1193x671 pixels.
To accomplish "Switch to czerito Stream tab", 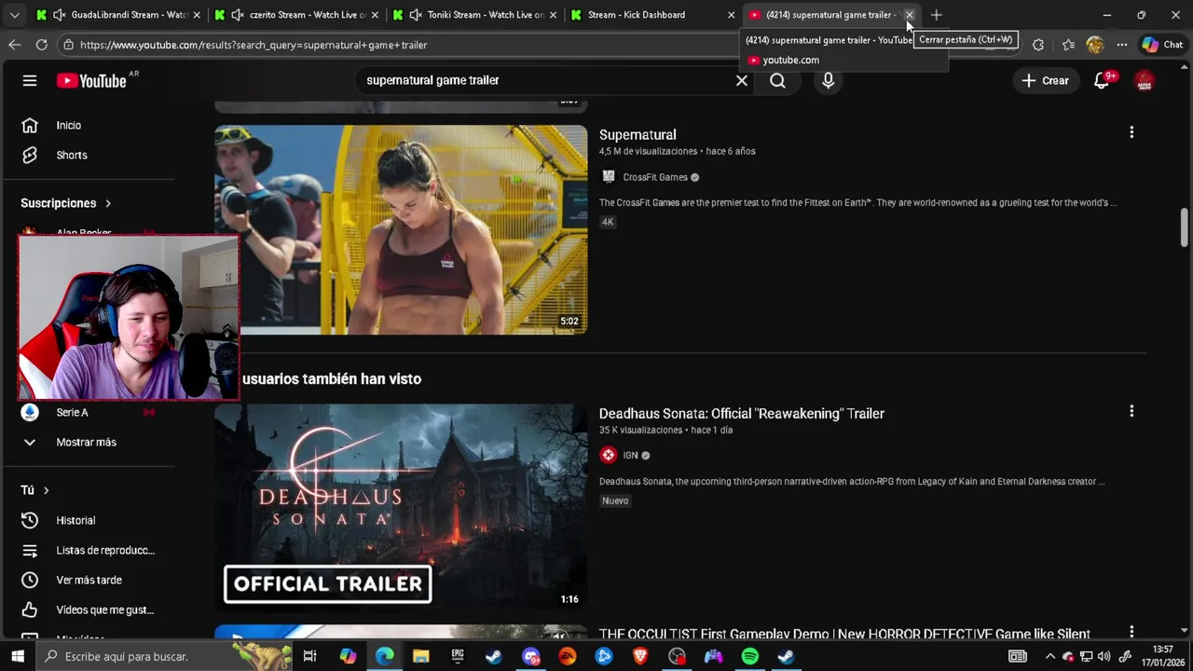I will click(x=296, y=15).
